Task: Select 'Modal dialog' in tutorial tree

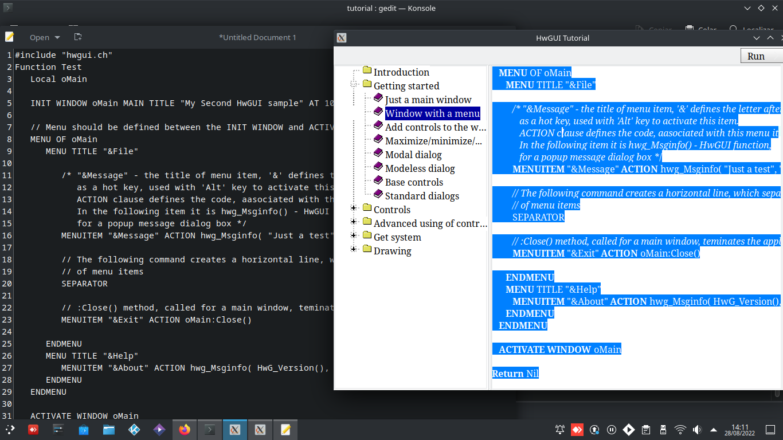Action: [413, 155]
